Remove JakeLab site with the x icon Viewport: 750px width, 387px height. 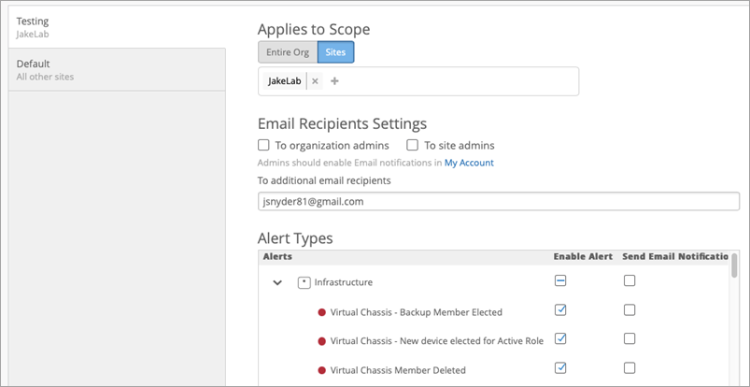pos(315,81)
